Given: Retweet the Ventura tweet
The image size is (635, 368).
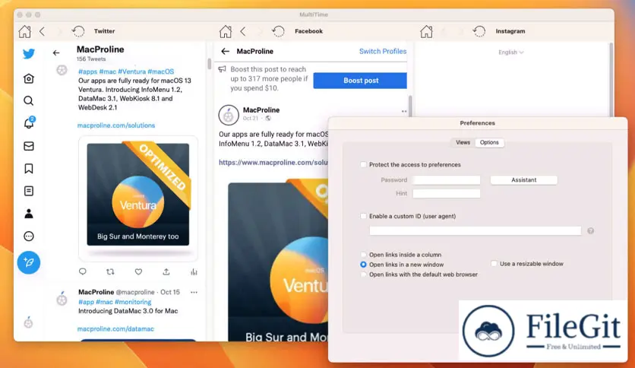Looking at the screenshot, I should (x=110, y=271).
